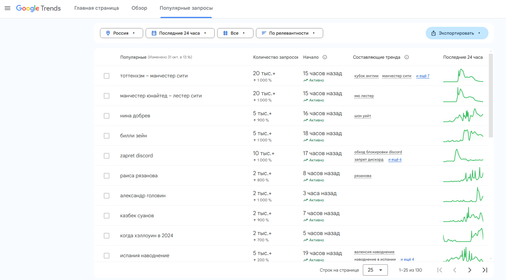Click the sort lines icon by По релевантности
506x280 pixels.
(264, 33)
